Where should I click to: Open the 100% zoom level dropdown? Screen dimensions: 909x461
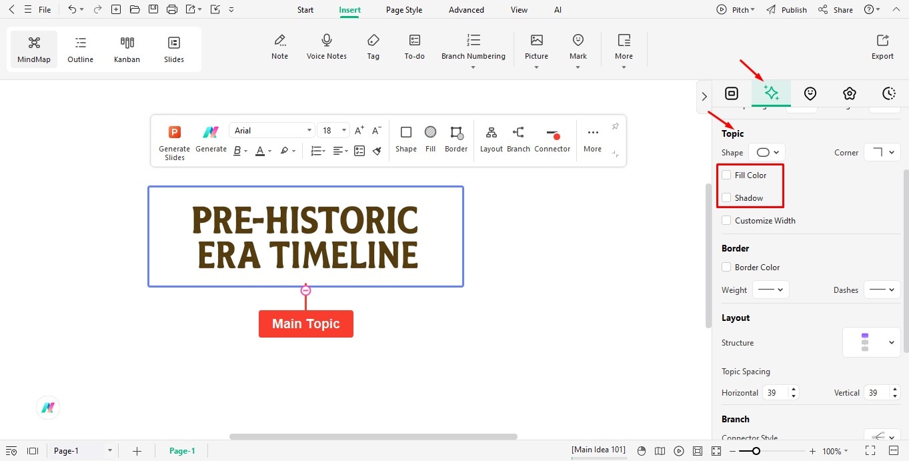tap(836, 451)
